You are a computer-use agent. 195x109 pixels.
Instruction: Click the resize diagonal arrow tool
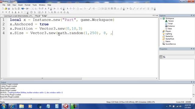[134, 9]
